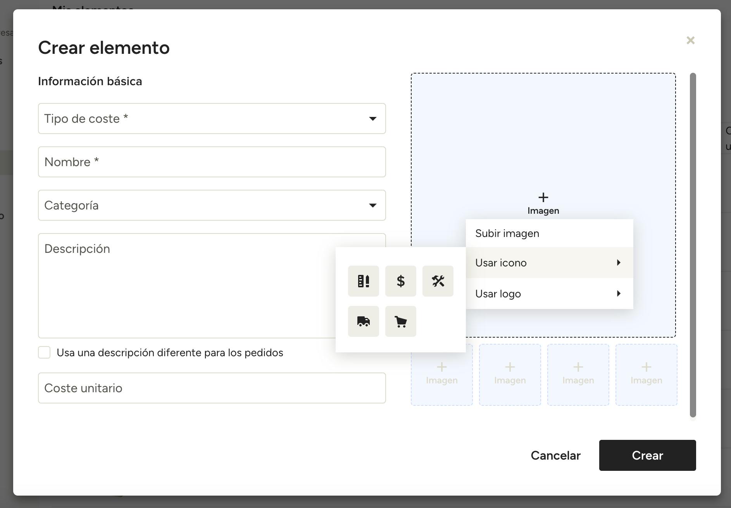Image resolution: width=731 pixels, height=508 pixels.
Task: Select the Subir imagen menu option
Action: coord(549,233)
